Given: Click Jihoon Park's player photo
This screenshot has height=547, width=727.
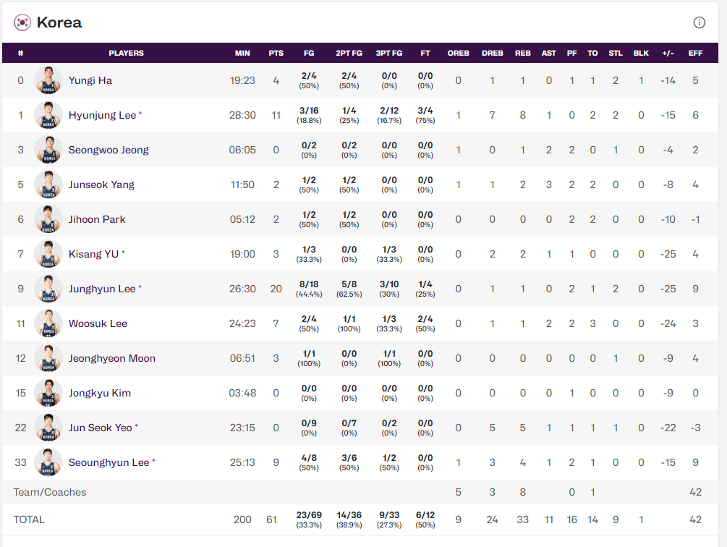Looking at the screenshot, I should click(x=48, y=219).
